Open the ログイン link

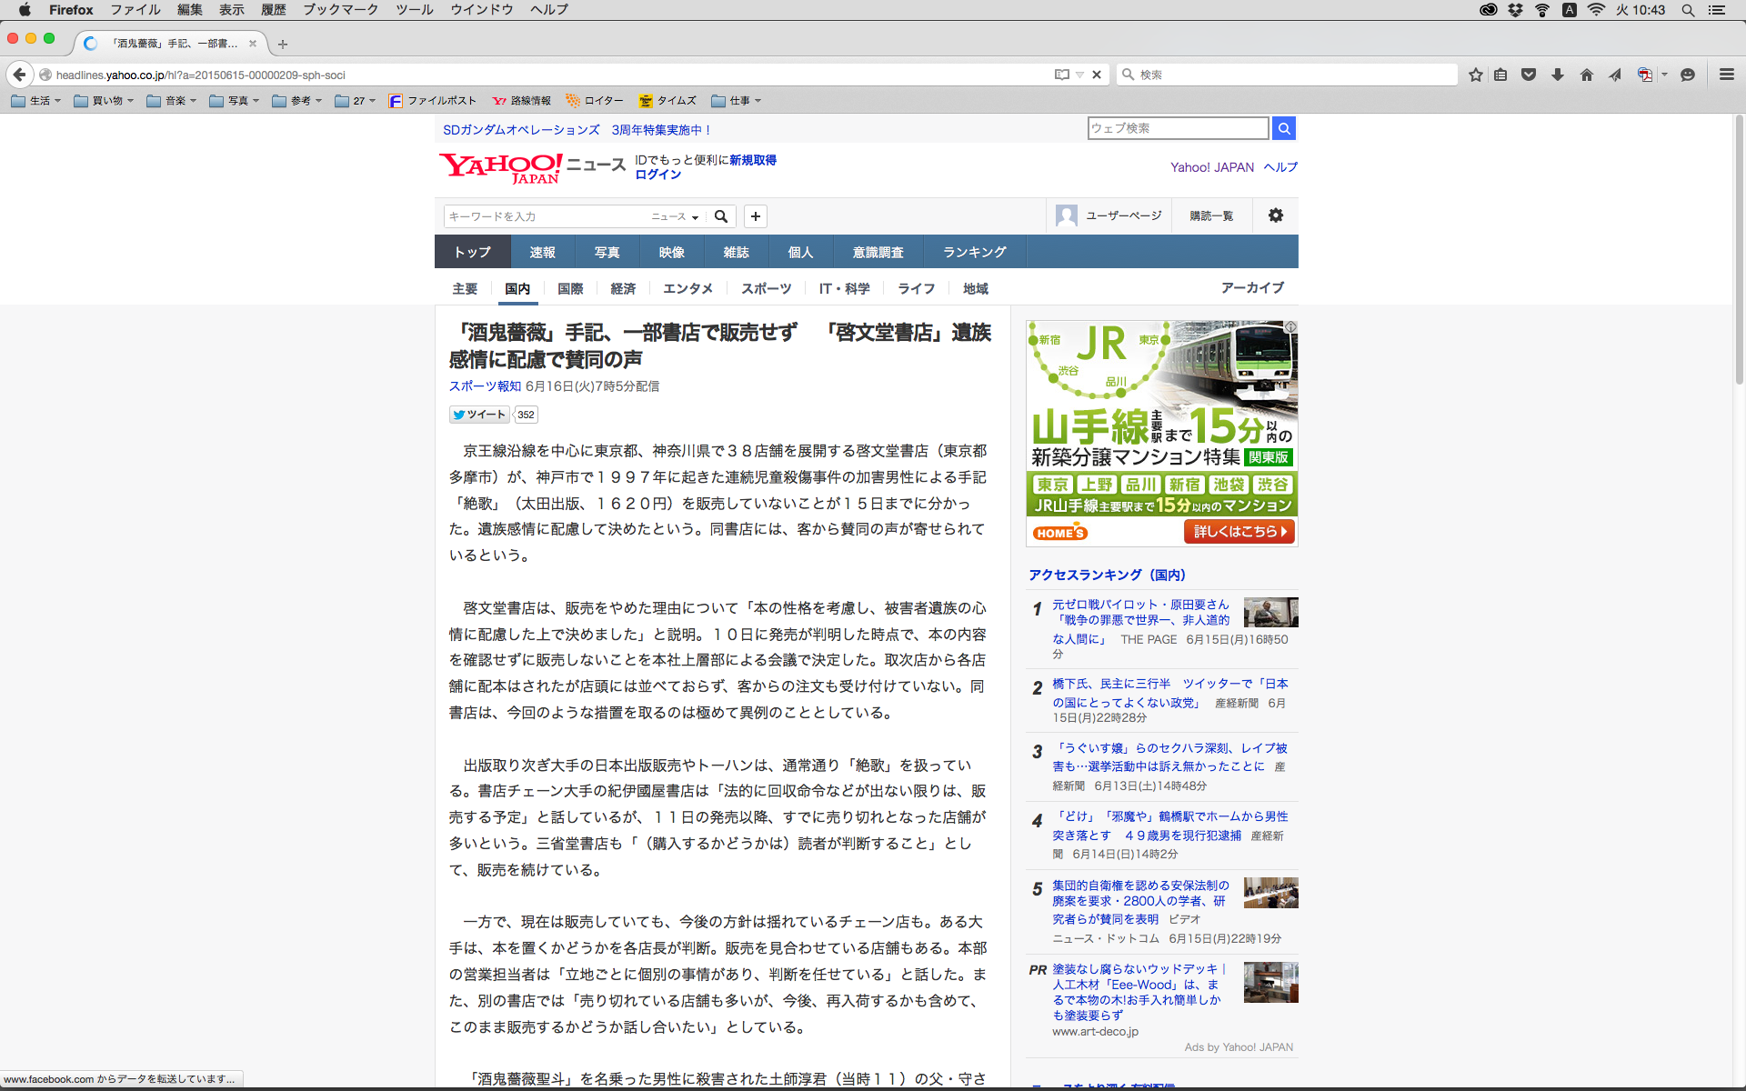point(657,175)
